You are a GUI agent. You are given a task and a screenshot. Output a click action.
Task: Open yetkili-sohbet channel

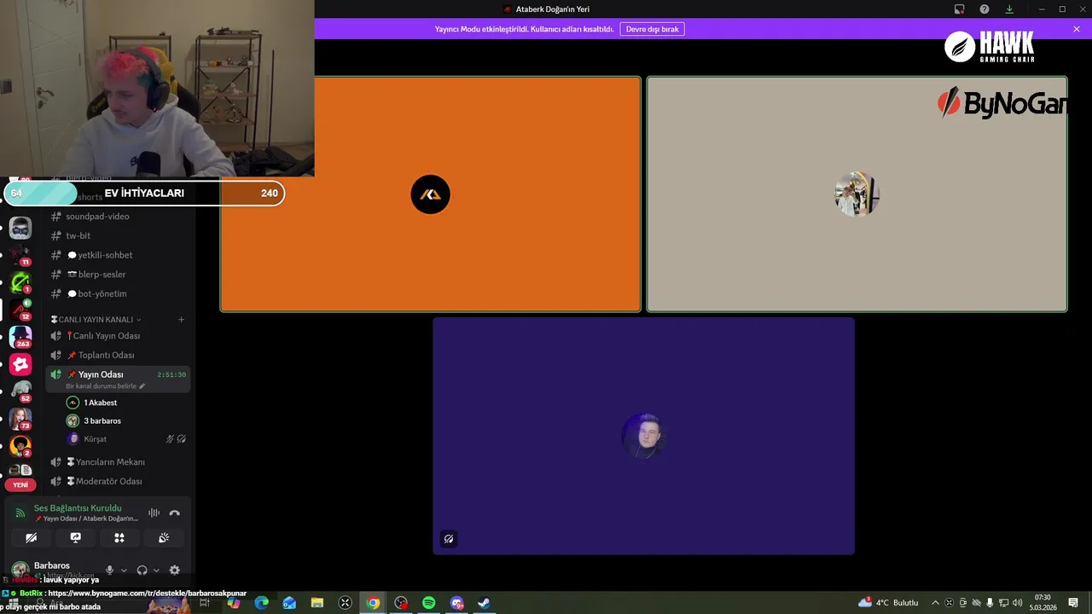coord(105,255)
